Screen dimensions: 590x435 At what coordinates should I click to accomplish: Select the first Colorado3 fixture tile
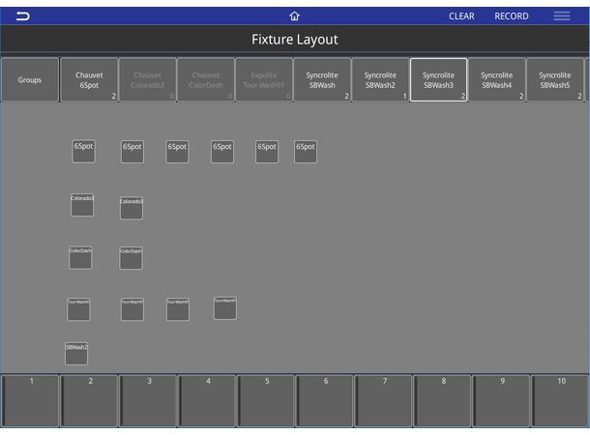82,205
